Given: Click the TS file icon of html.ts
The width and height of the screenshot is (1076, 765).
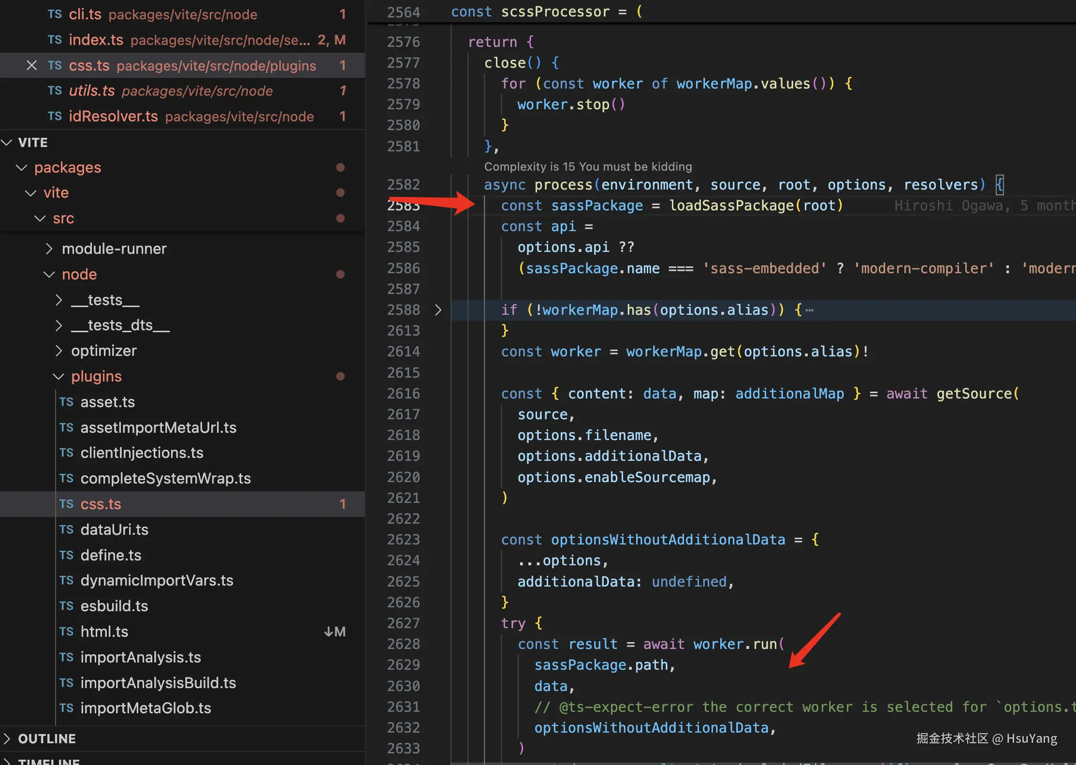Looking at the screenshot, I should (x=66, y=632).
